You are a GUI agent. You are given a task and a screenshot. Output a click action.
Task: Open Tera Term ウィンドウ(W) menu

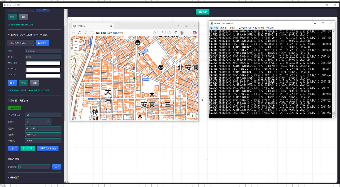[x=258, y=28]
